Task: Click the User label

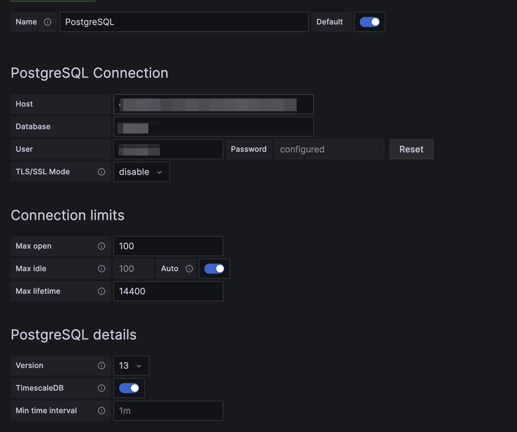Action: click(x=24, y=149)
